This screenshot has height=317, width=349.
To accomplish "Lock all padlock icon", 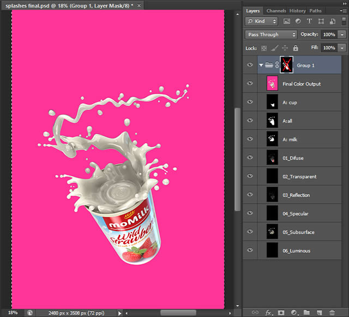I will tap(296, 48).
